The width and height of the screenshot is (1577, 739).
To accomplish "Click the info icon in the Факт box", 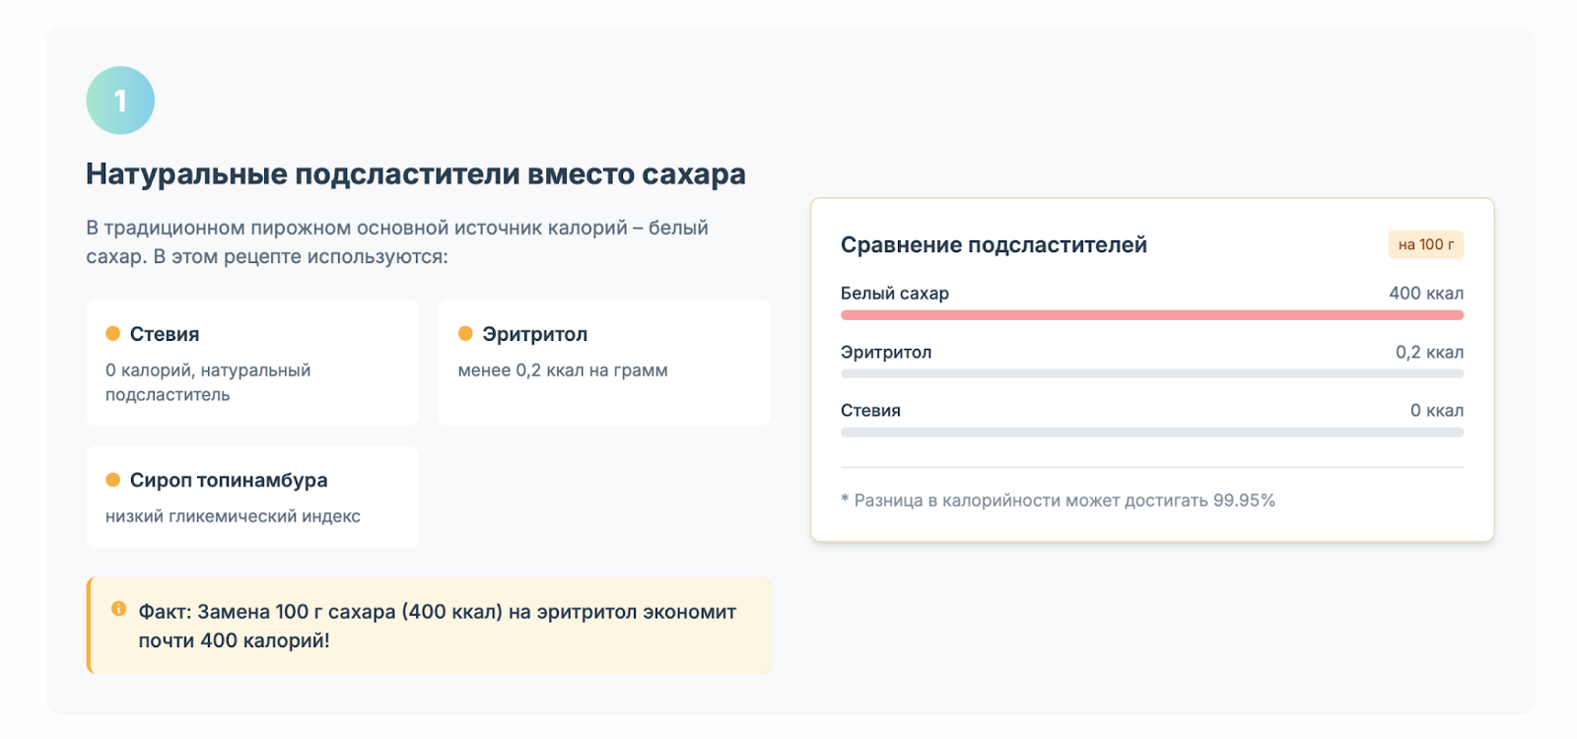I will coord(118,609).
